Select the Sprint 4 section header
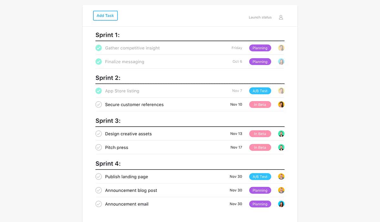The width and height of the screenshot is (380, 222). tap(108, 164)
